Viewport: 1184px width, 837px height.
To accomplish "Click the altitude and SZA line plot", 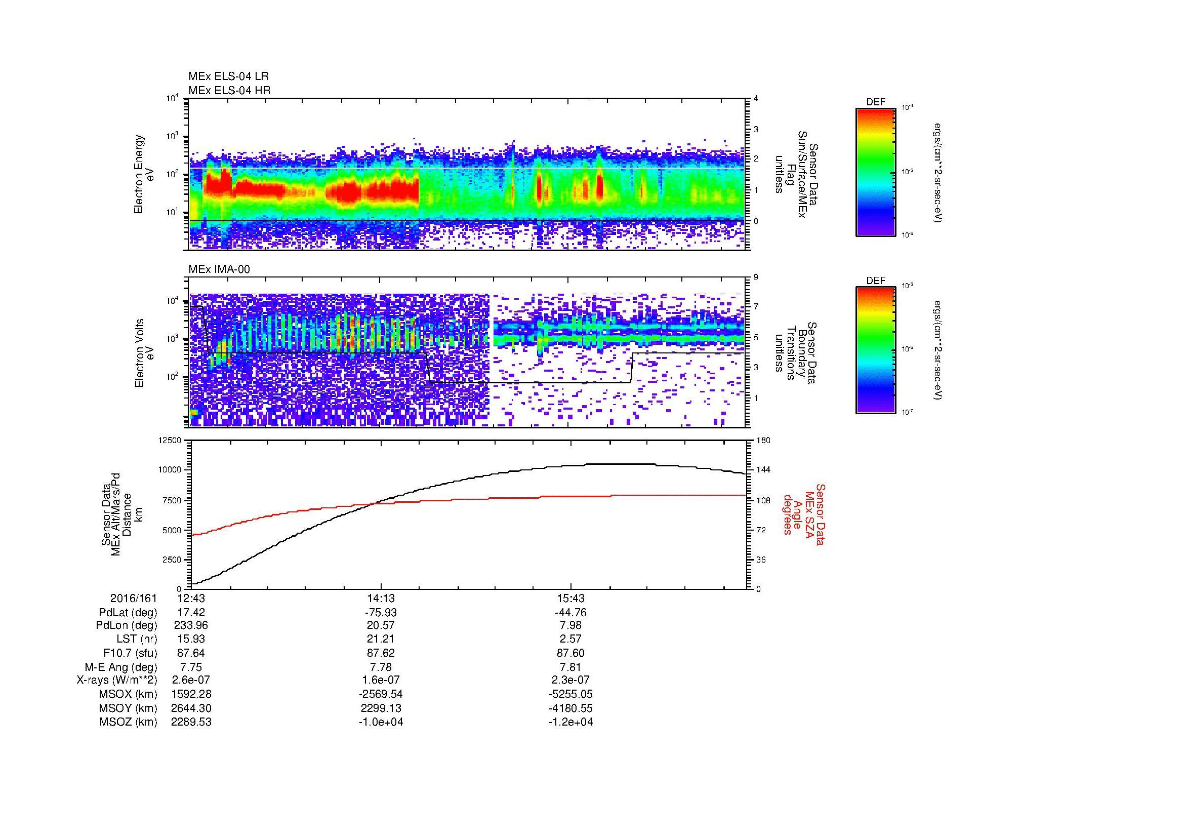I will [x=468, y=514].
